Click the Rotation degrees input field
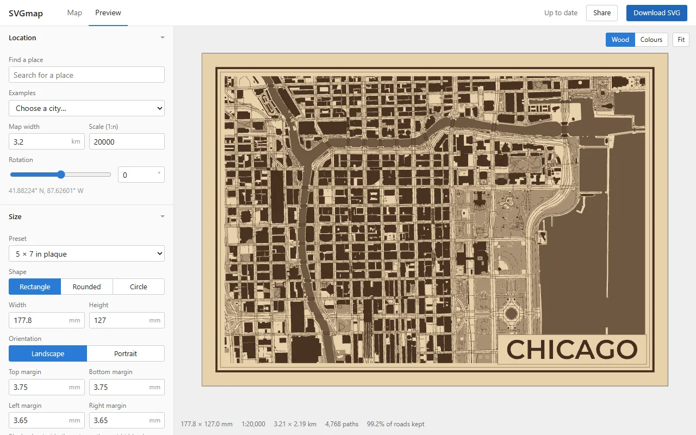696x435 pixels. (x=141, y=175)
